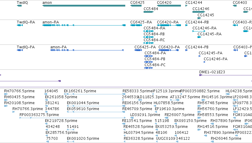Click the 51491 EST label
This screenshot has height=143, width=252.
tap(73, 127)
